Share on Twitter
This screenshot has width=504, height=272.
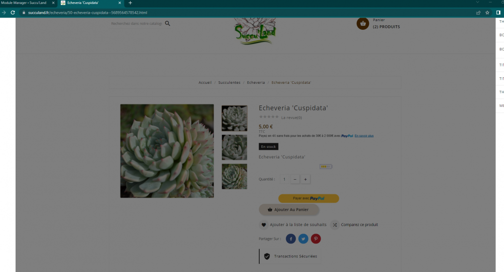pyautogui.click(x=303, y=239)
